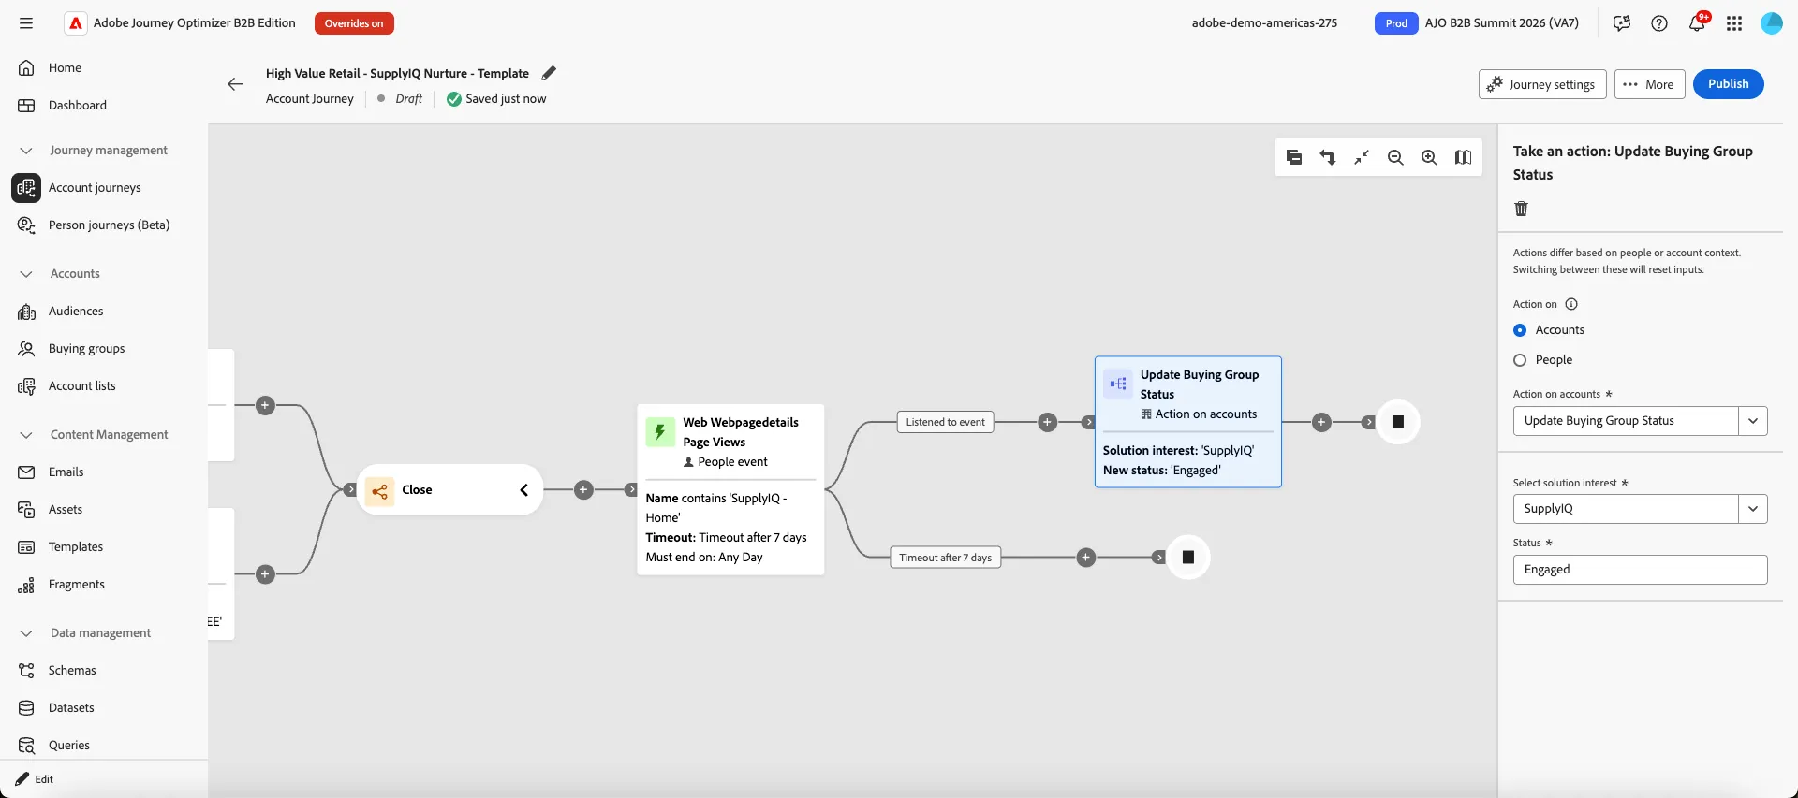This screenshot has width=1798, height=798.
Task: Select the Accounts radio button
Action: [x=1520, y=330]
